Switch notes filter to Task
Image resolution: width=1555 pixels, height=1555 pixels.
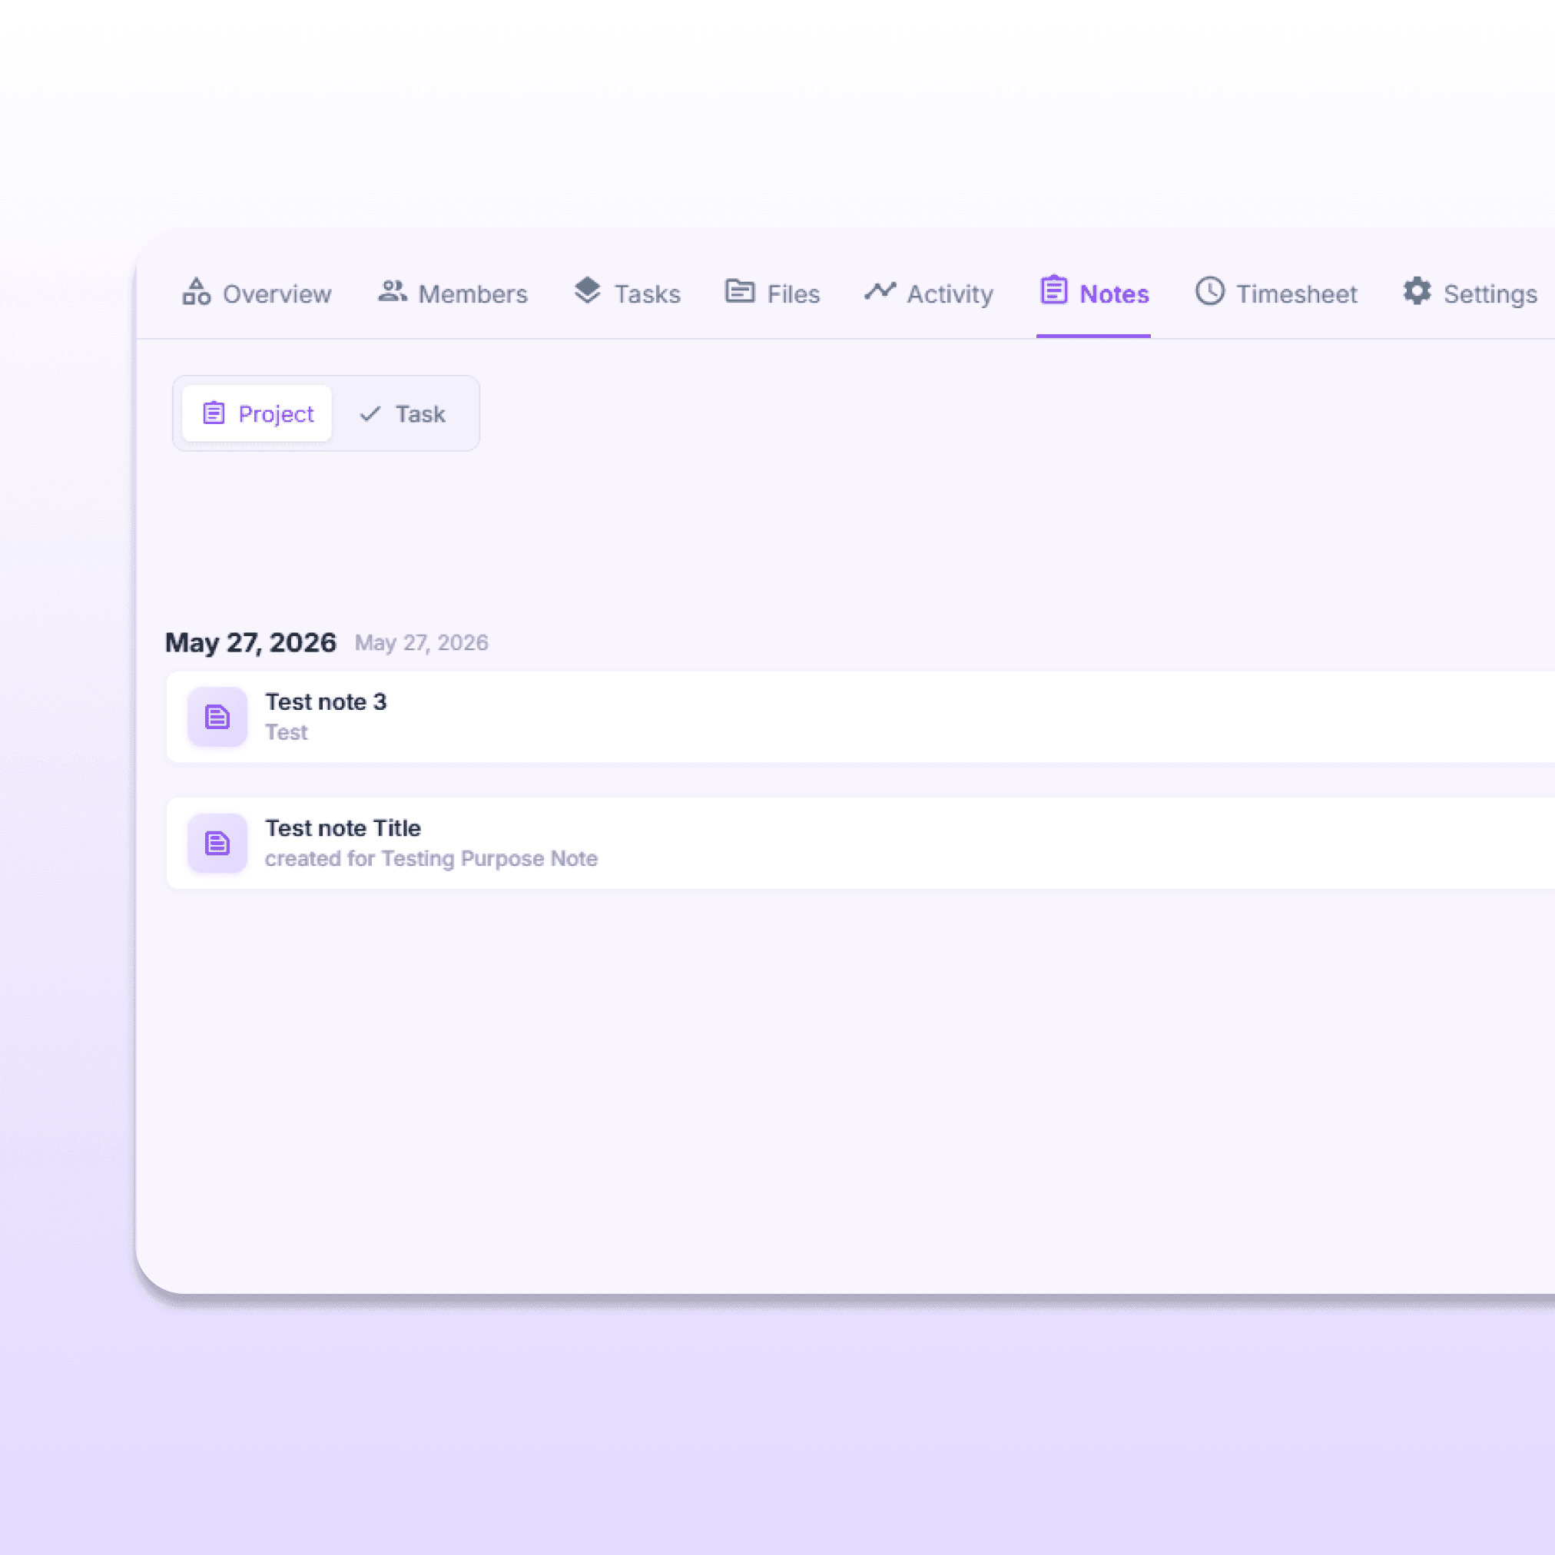point(402,413)
